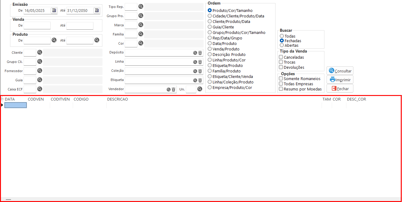
Task: Select Cliente/Produto/Data order option
Action: click(x=210, y=21)
